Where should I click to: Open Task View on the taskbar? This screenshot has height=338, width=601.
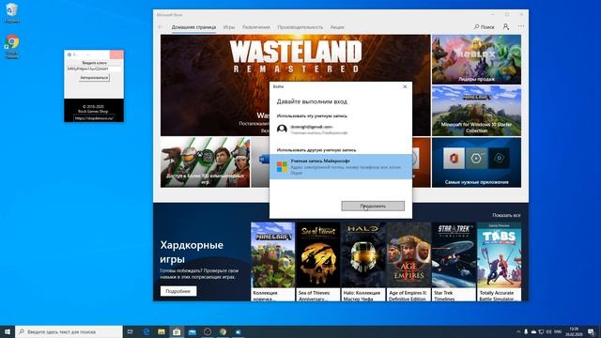[x=131, y=331]
